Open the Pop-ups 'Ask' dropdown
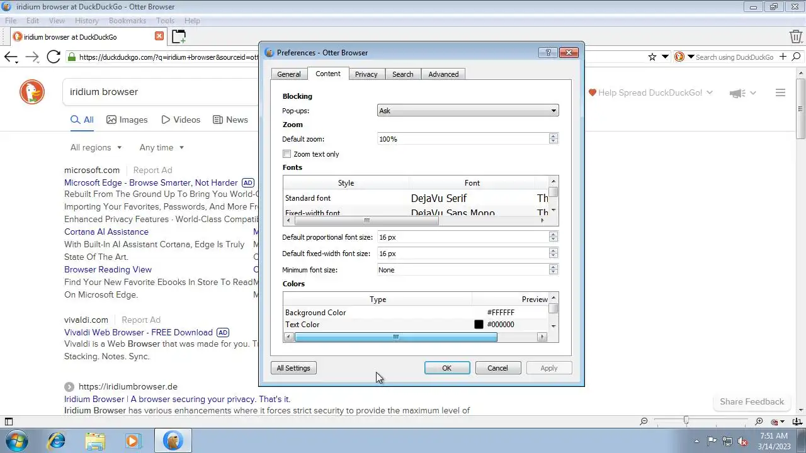The height and width of the screenshot is (453, 806). click(x=468, y=111)
